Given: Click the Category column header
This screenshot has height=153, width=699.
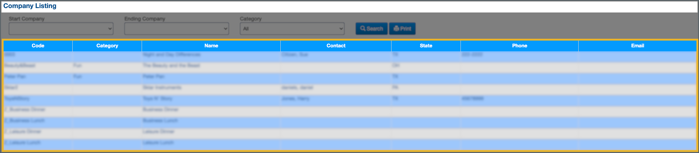Looking at the screenshot, I should pyautogui.click(x=107, y=46).
